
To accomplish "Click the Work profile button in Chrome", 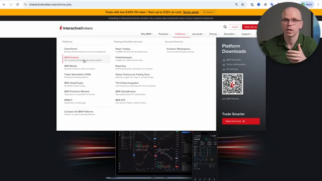I will coord(307,5).
